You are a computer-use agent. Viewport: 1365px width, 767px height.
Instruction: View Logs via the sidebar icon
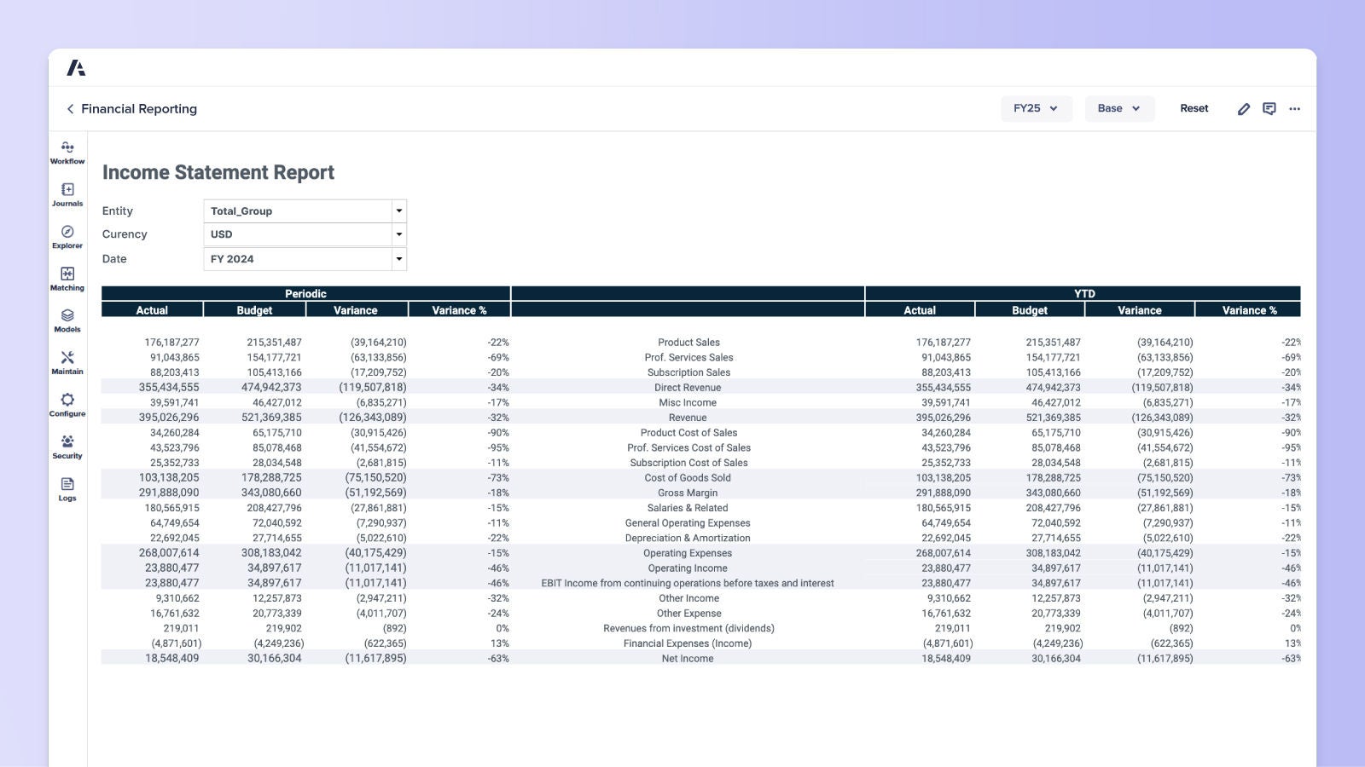[67, 487]
